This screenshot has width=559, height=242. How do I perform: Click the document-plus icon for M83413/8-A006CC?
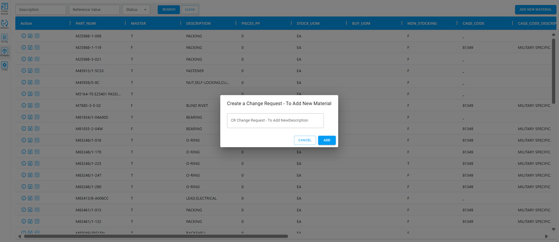pyautogui.click(x=30, y=198)
